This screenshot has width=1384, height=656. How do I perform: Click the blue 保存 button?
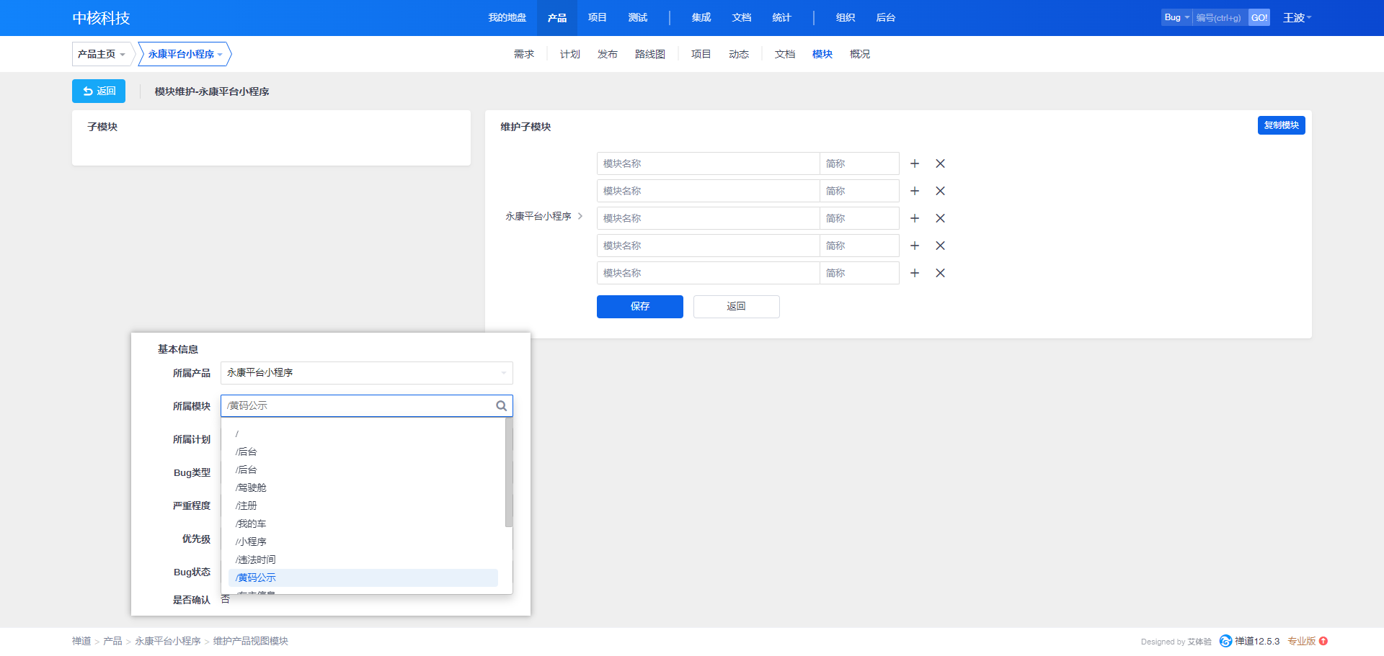tap(639, 307)
